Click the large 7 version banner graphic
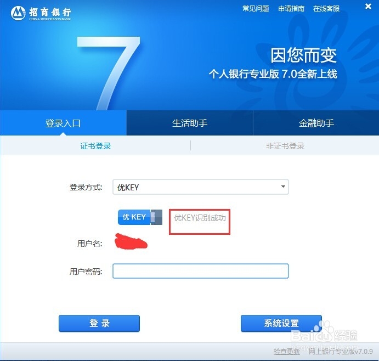 point(109,73)
